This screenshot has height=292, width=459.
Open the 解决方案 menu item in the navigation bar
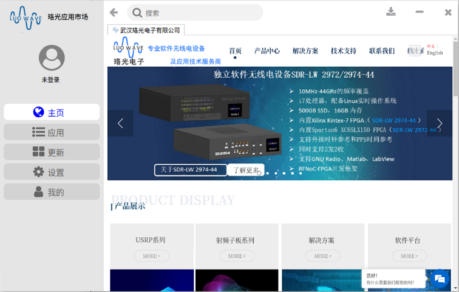click(305, 51)
